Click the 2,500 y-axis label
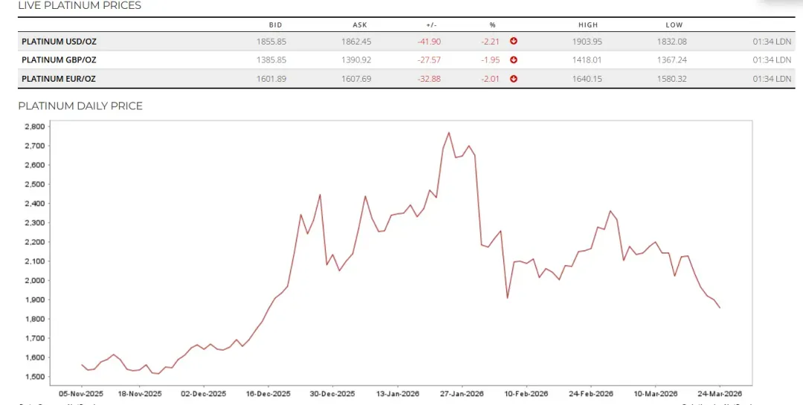 [35, 184]
